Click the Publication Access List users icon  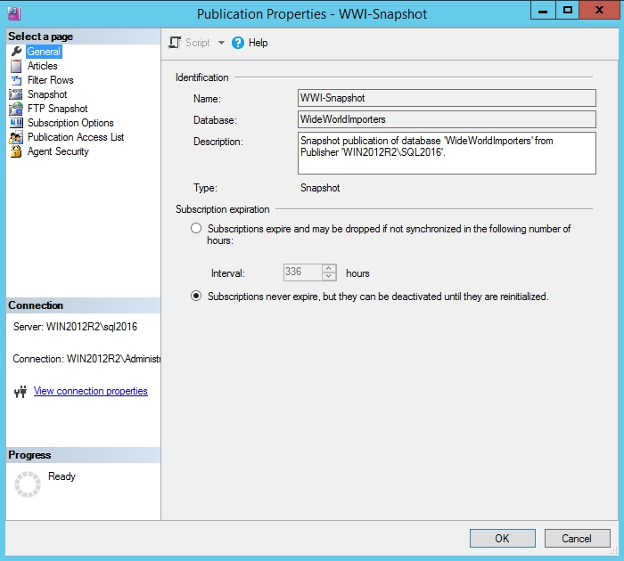click(x=16, y=137)
